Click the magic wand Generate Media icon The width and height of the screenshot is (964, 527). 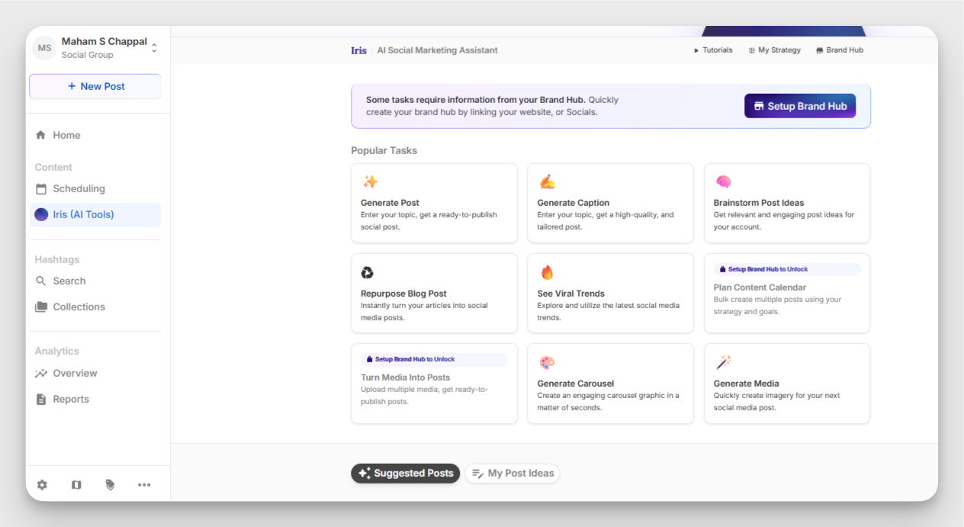tap(723, 362)
